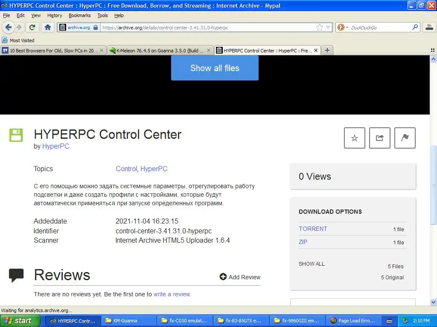The width and height of the screenshot is (437, 327).
Task: Download the ZIP option
Action: 303,242
